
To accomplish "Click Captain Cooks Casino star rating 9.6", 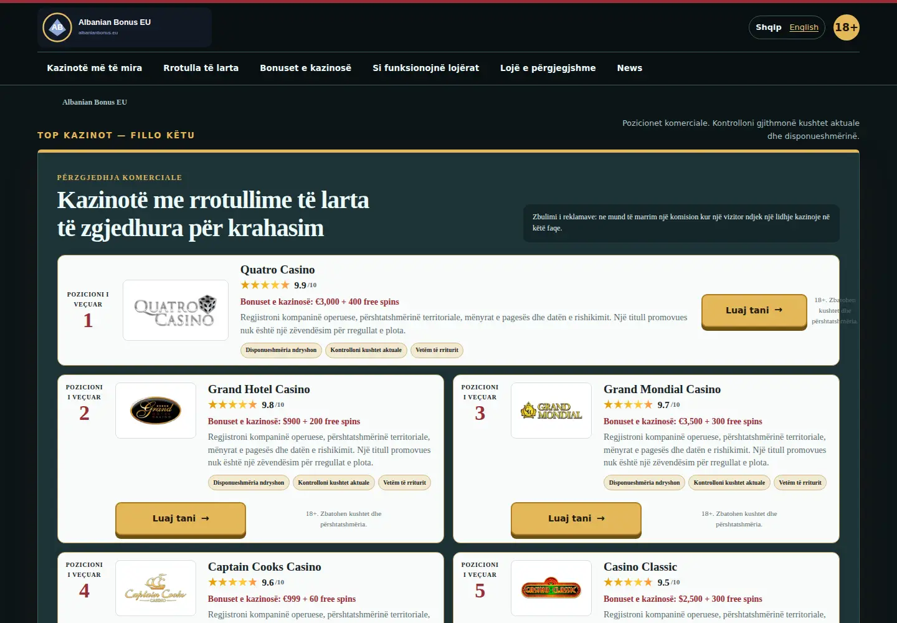I will point(246,583).
